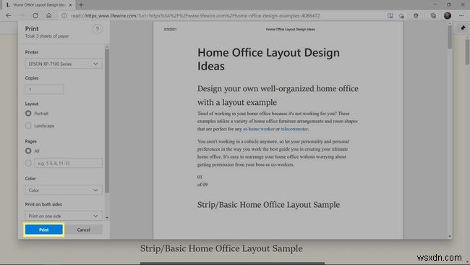The width and height of the screenshot is (470, 265).
Task: Select Landscape layout radio button
Action: point(28,126)
